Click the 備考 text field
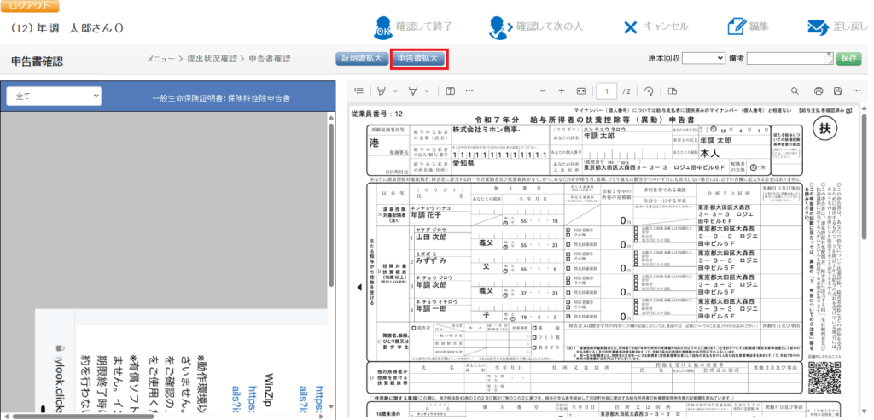874x420 pixels. coord(790,58)
